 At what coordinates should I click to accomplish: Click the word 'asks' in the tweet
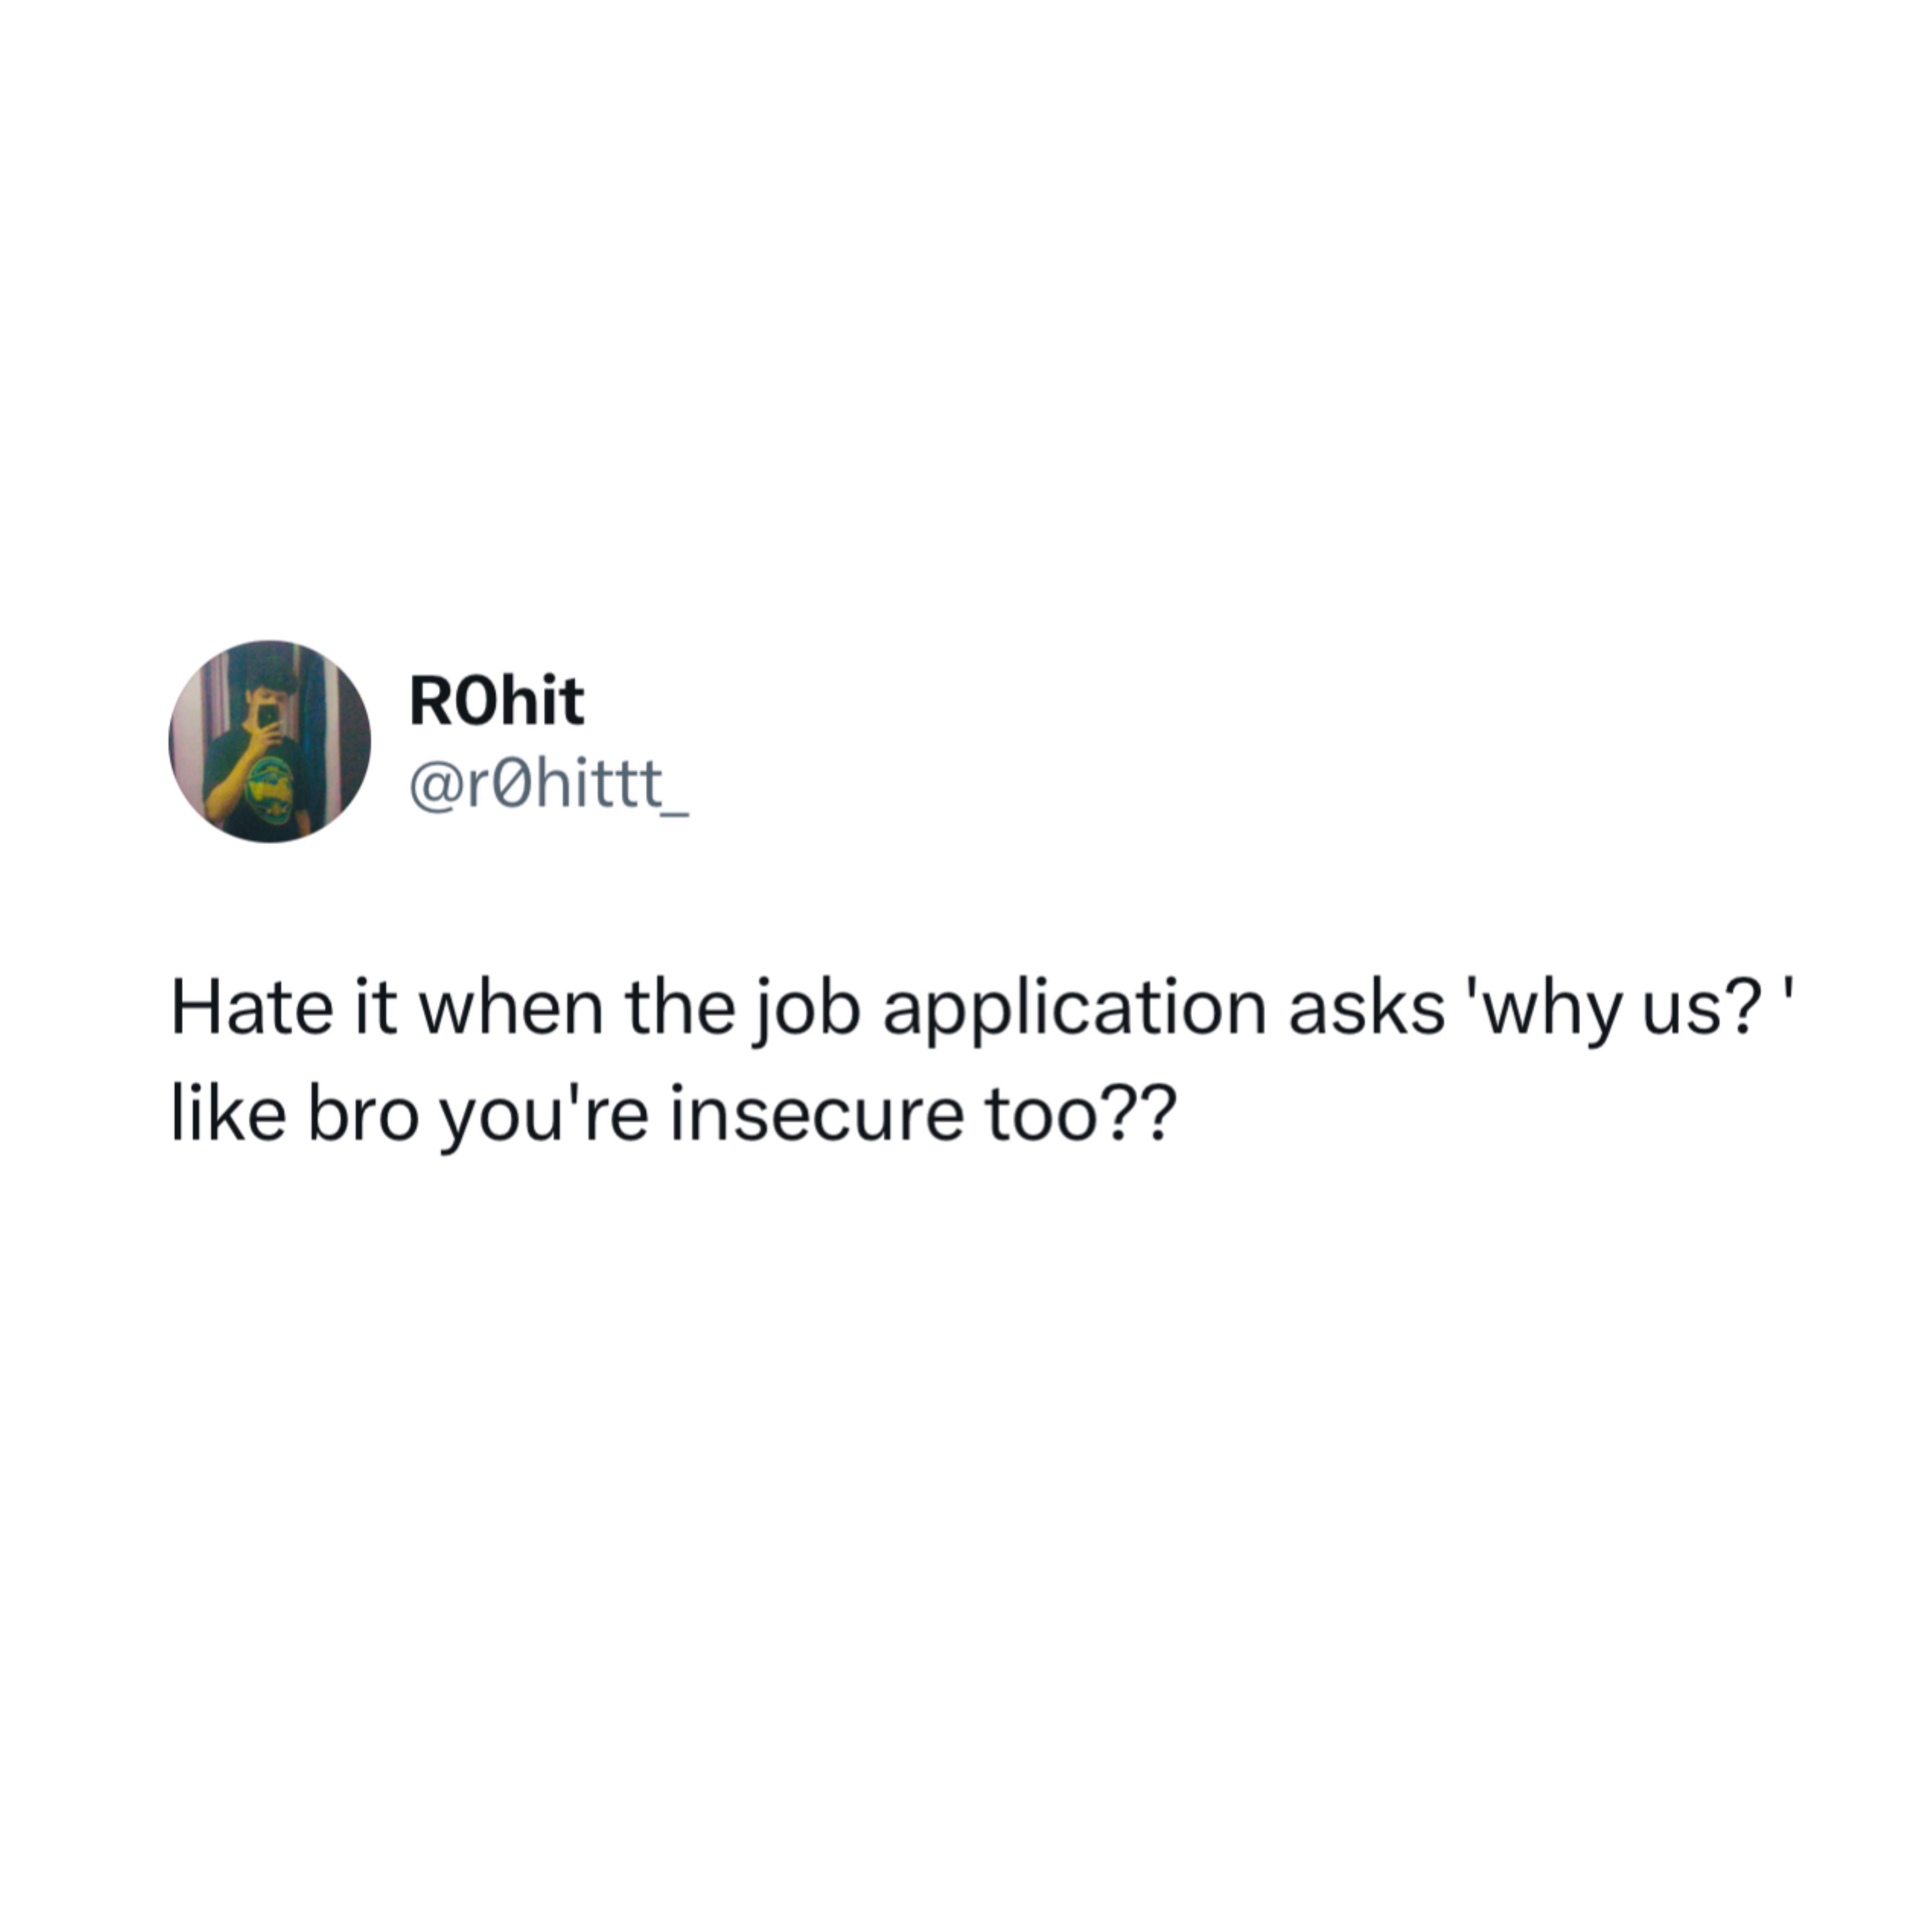[1366, 1007]
